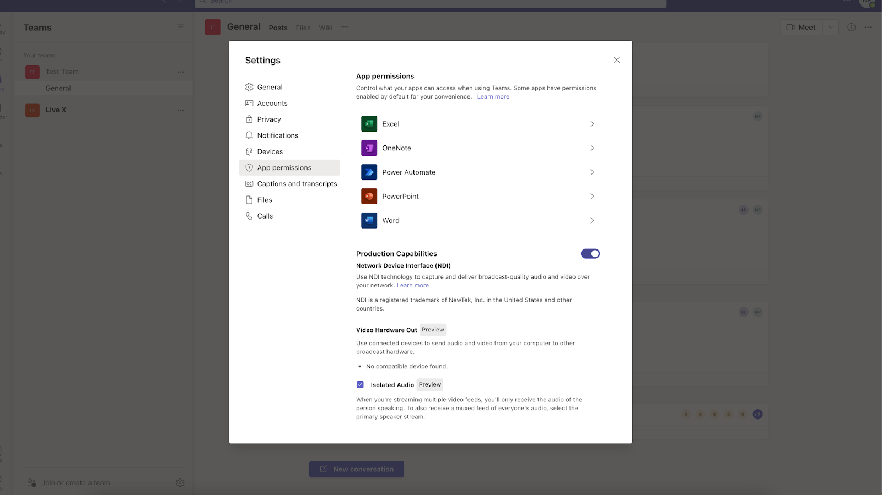Click Learn more link about NDI

(x=413, y=285)
